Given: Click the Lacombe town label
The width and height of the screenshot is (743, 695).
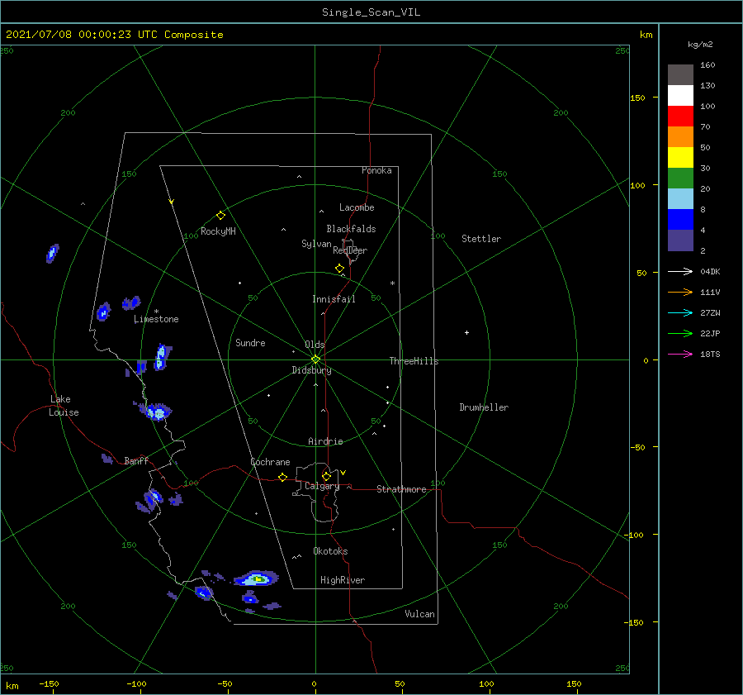Looking at the screenshot, I should coord(357,207).
